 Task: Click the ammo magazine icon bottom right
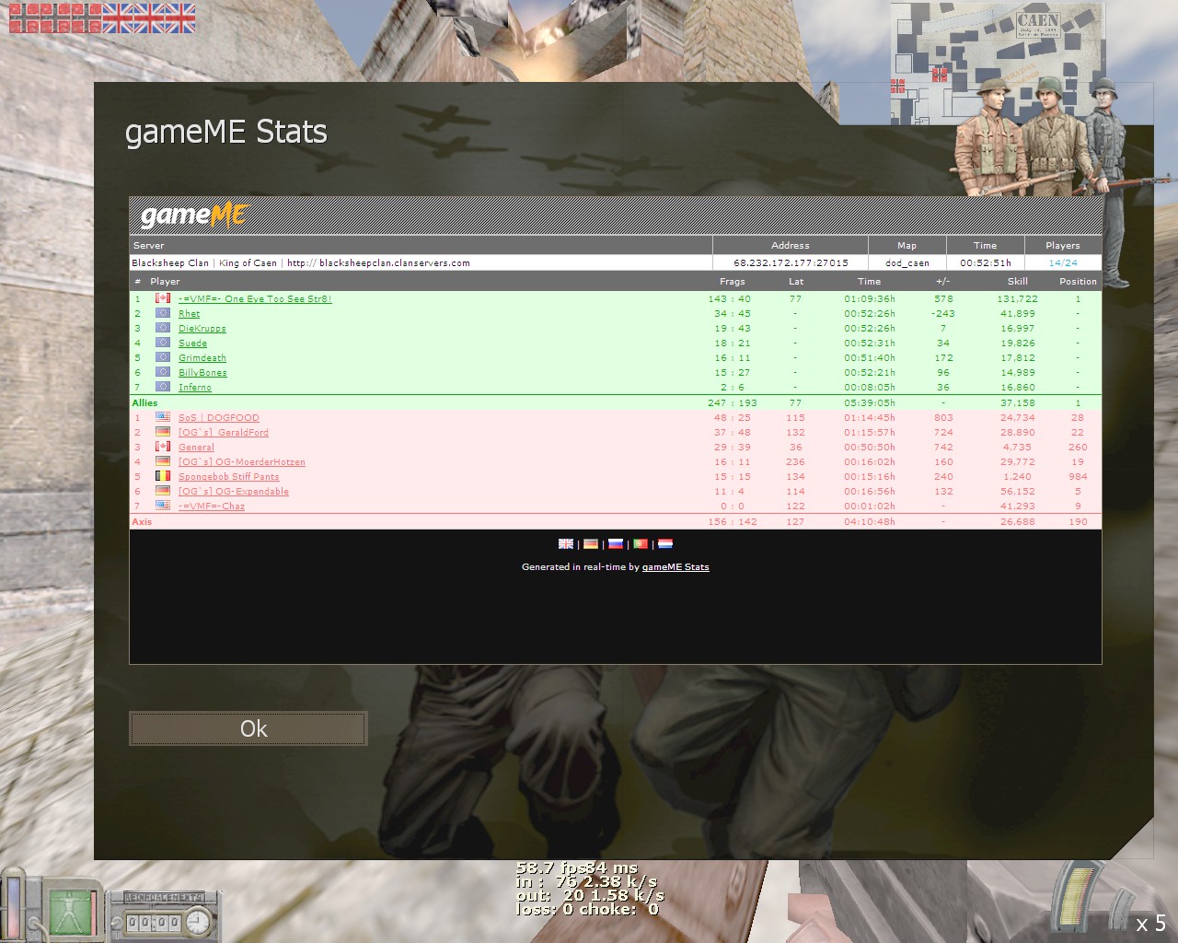[1075, 898]
